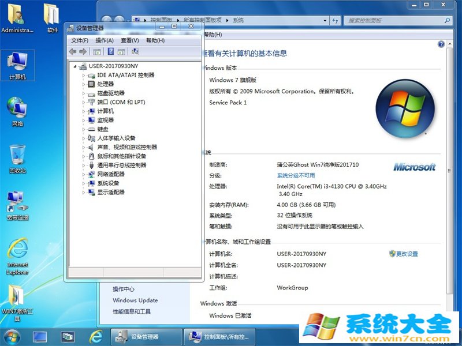Click the back arrow in Device Manager toolbar
The height and width of the screenshot is (346, 462).
(x=73, y=51)
